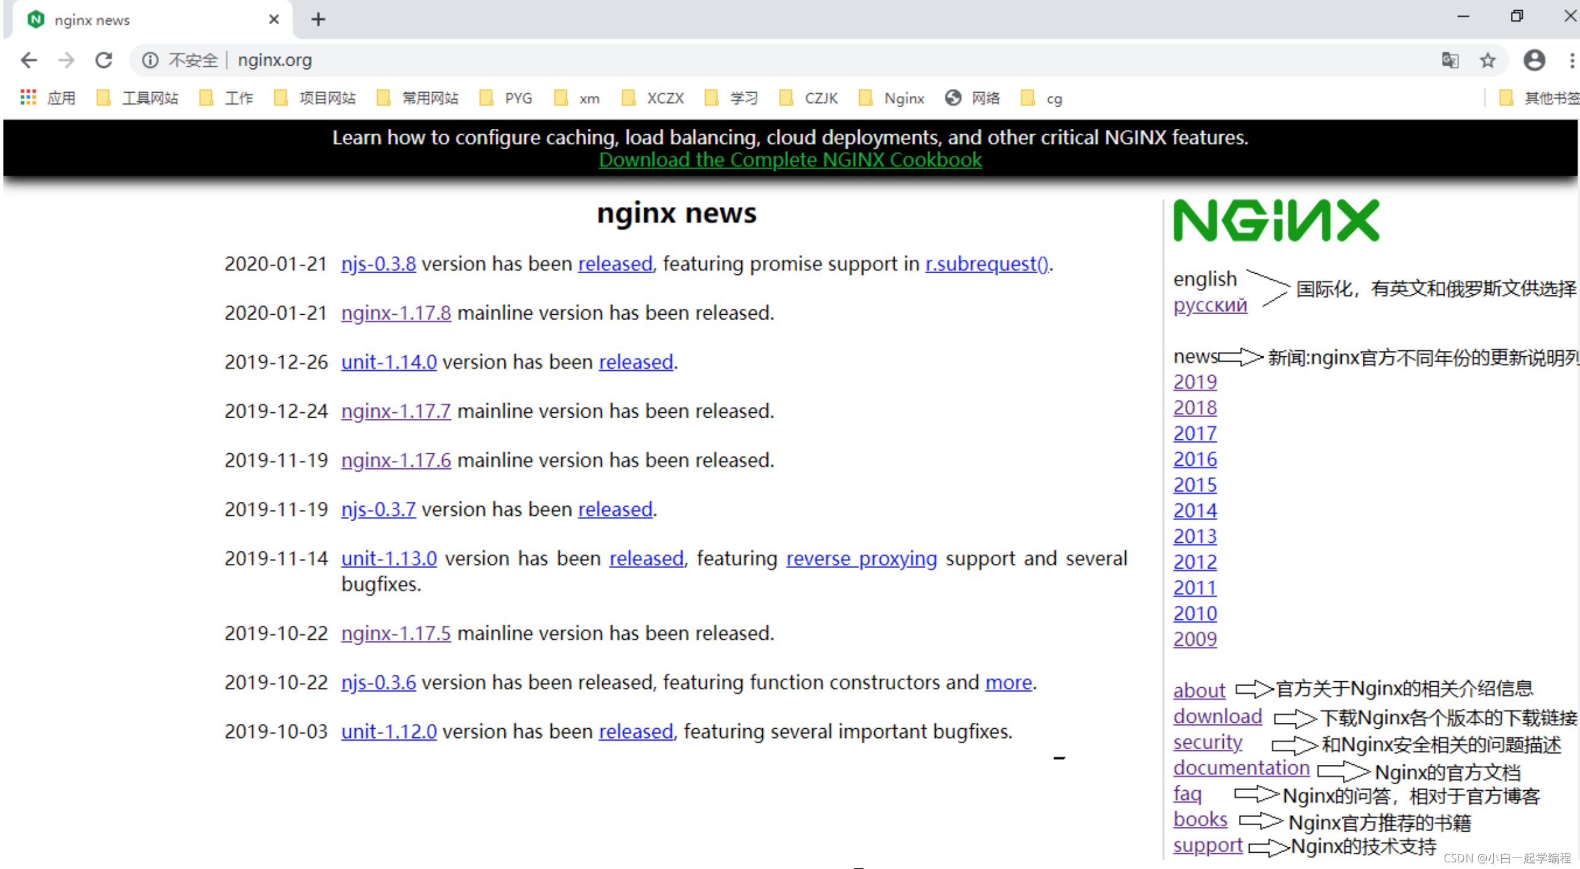
Task: Go to the documentation page link
Action: click(1241, 768)
